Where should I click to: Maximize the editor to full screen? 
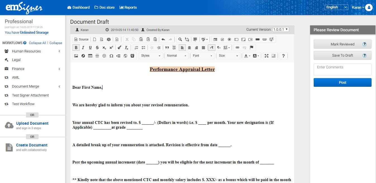pos(266,56)
